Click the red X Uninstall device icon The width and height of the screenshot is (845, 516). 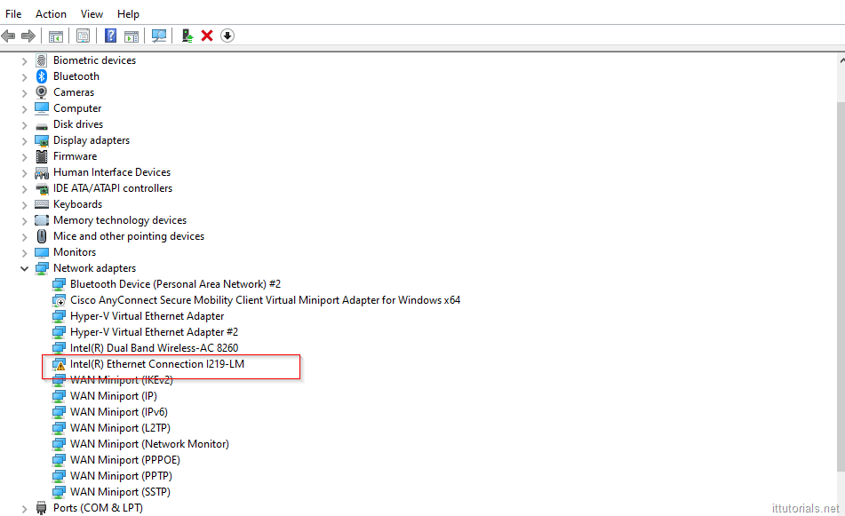click(207, 36)
